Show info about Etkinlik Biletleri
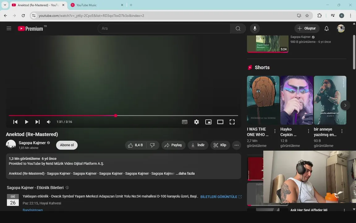 [x=67, y=187]
